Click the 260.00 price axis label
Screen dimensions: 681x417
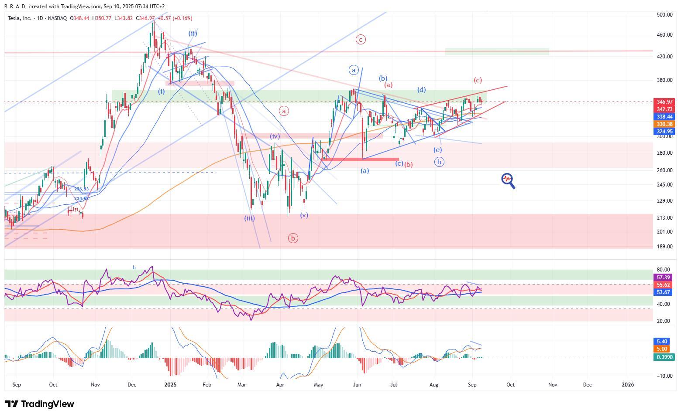point(664,170)
